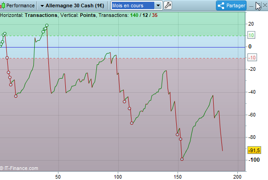Click the Horizontal Transactions axis label

[29, 15]
